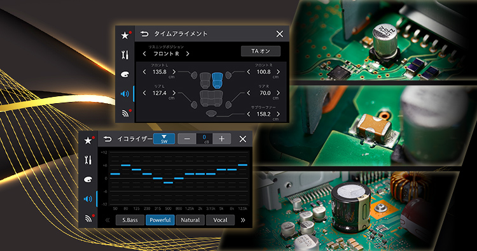
Task: Click the 0 dB gain value
Action: tap(204, 139)
